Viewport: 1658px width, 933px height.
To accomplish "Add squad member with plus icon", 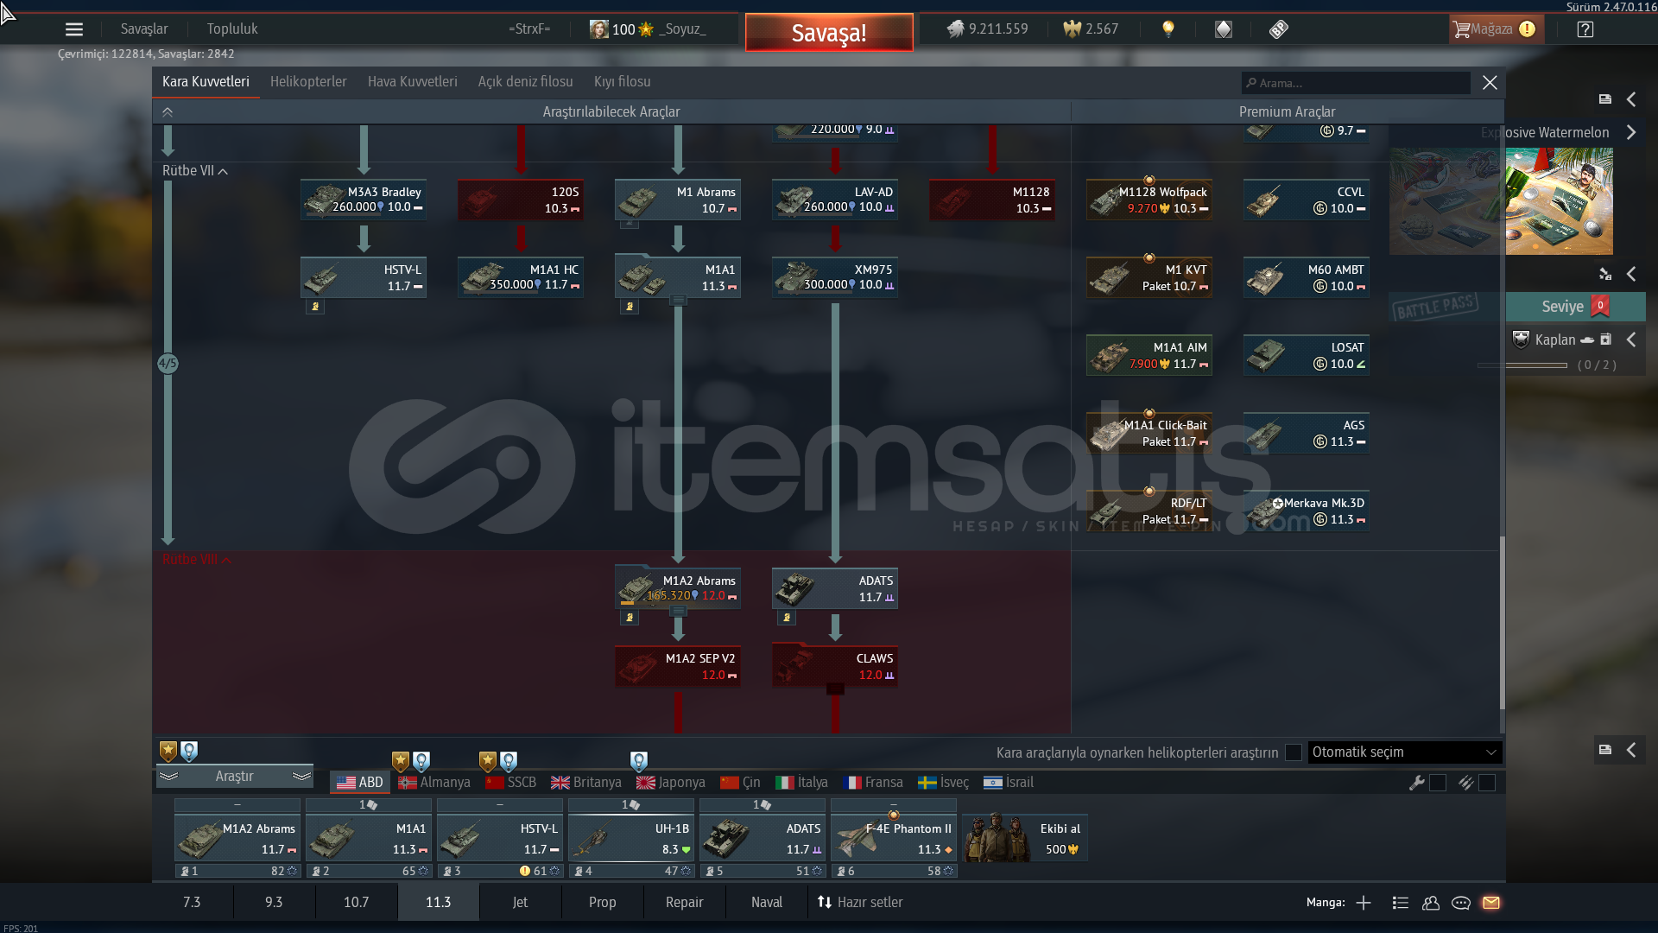I will [1364, 903].
